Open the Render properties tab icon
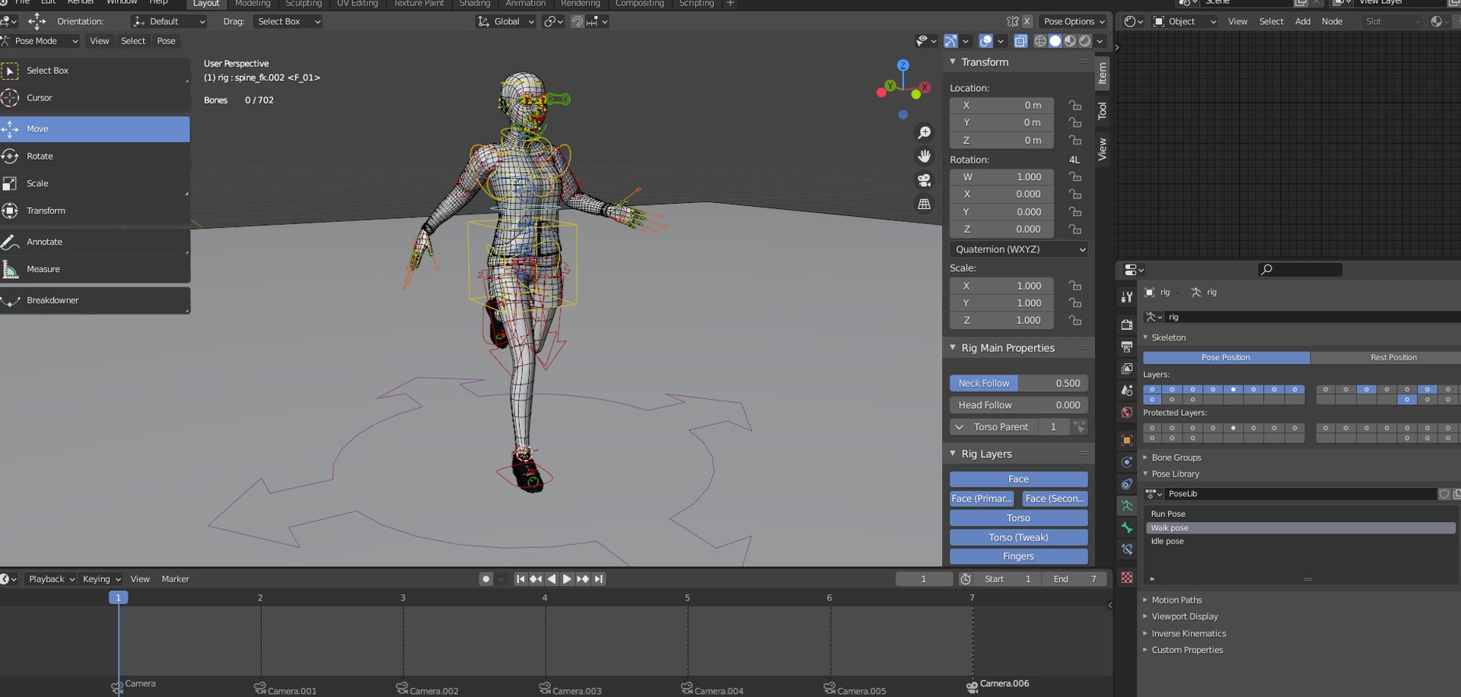This screenshot has height=697, width=1461. click(x=1127, y=325)
